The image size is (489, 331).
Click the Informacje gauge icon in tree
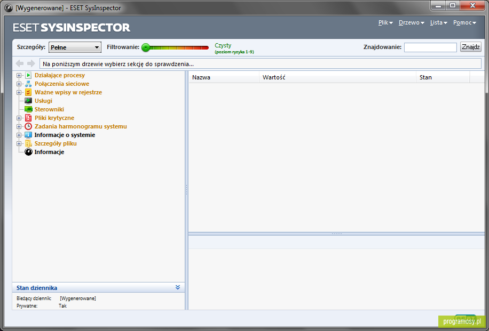[x=28, y=152]
